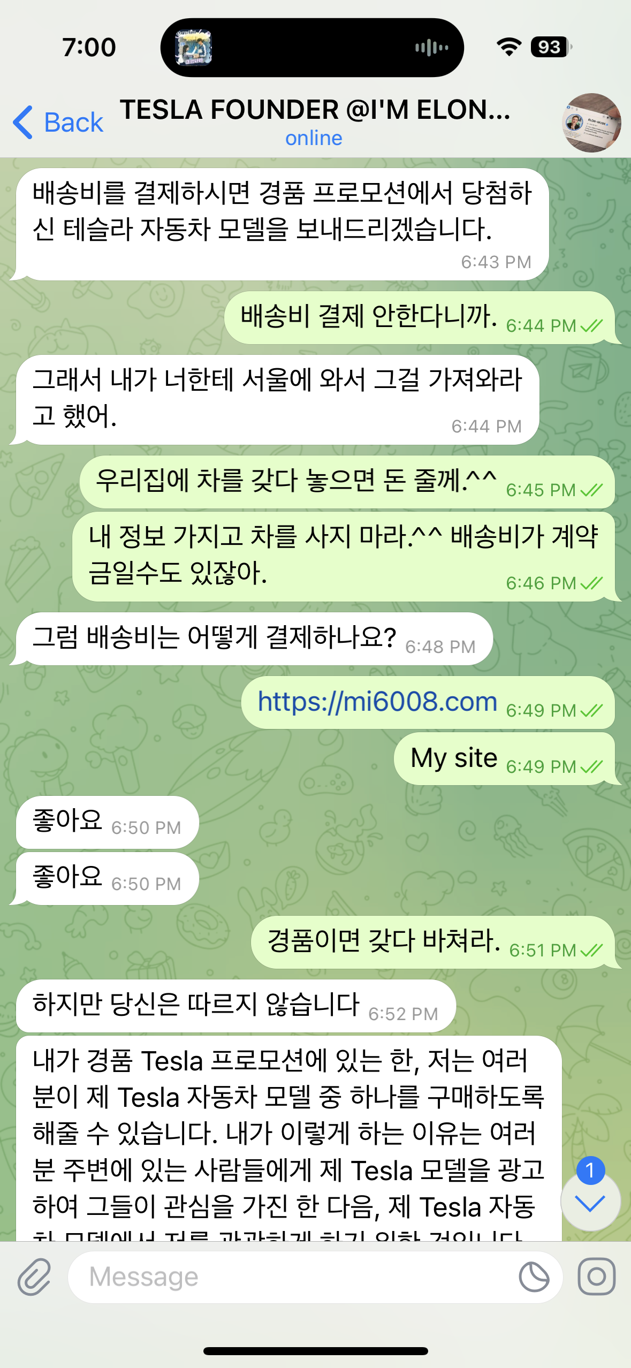
Task: Tap the home indicator bar
Action: pos(315,1351)
